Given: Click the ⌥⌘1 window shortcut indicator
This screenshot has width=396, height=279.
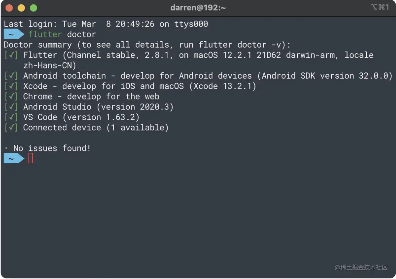Looking at the screenshot, I should (x=380, y=7).
